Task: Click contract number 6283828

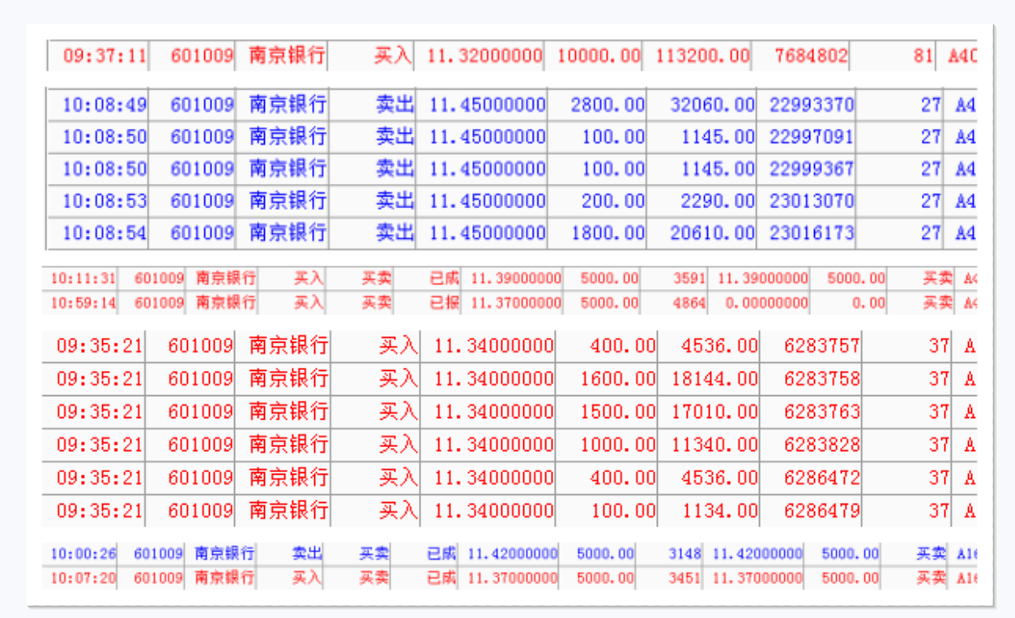Action: point(822,445)
